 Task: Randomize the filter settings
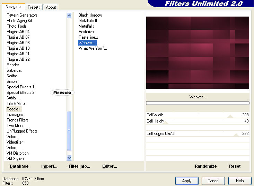[205, 166]
